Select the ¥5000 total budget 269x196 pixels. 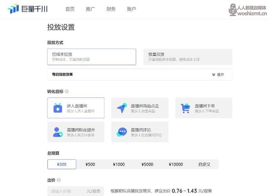pos(147,164)
